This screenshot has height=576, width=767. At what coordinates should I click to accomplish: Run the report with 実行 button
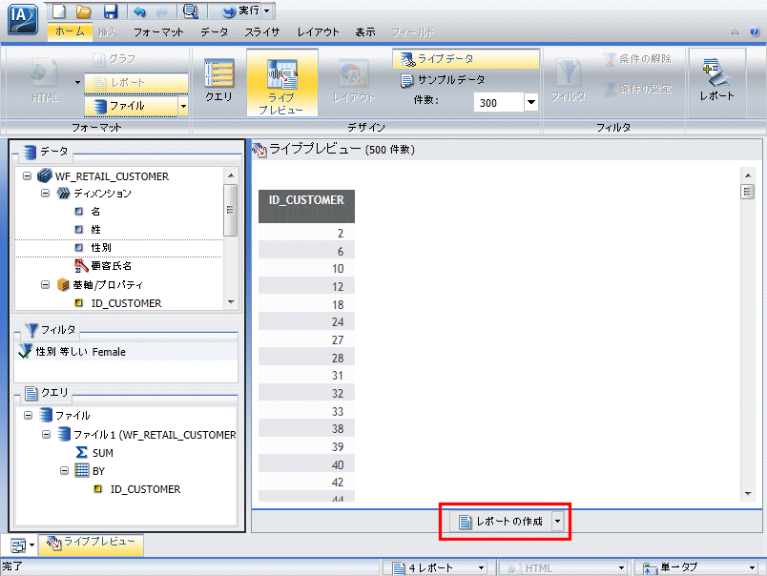click(240, 10)
